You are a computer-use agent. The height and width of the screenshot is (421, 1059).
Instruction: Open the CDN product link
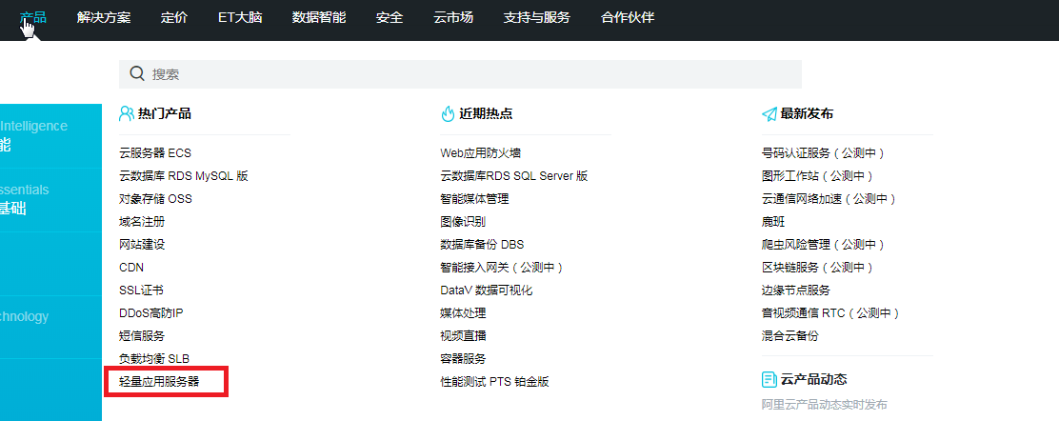[131, 268]
